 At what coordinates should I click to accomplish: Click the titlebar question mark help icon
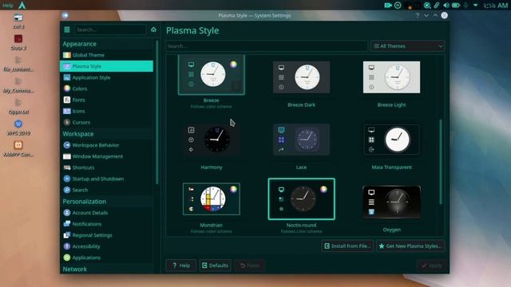point(417,15)
